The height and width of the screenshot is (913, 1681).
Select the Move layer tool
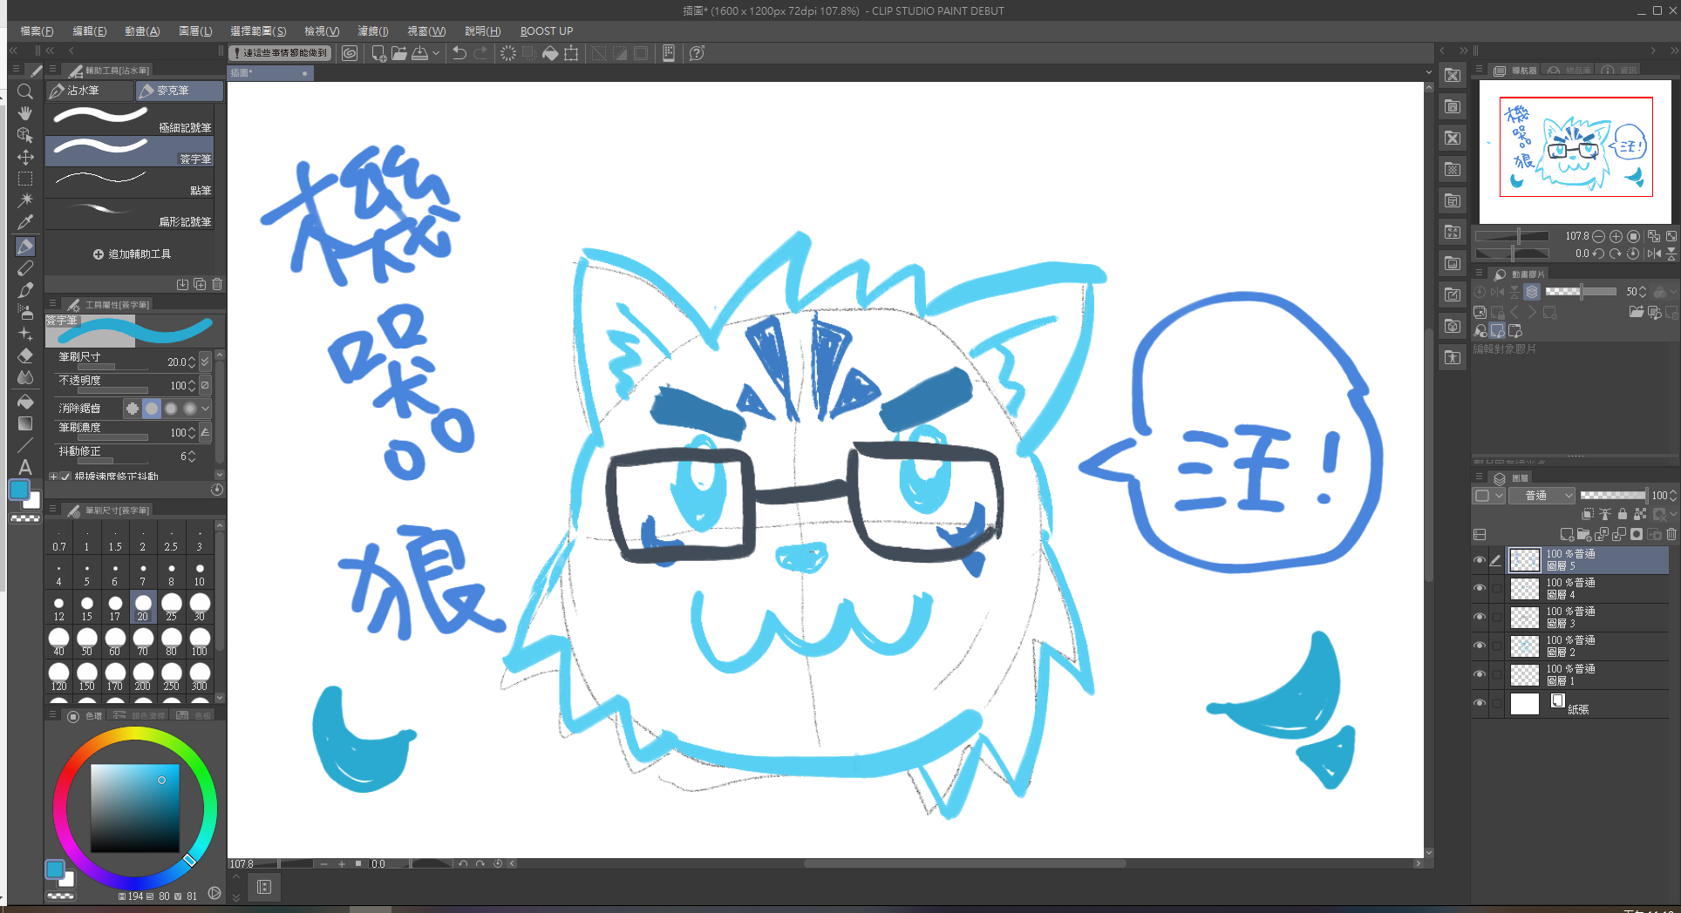click(25, 157)
